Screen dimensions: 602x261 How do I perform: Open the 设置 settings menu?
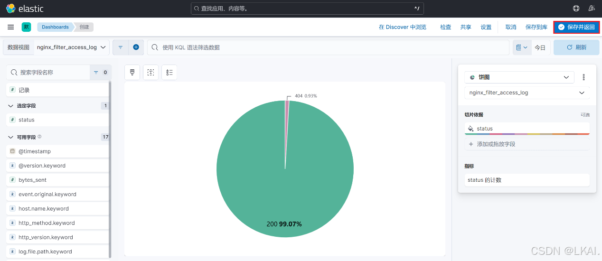(x=486, y=27)
